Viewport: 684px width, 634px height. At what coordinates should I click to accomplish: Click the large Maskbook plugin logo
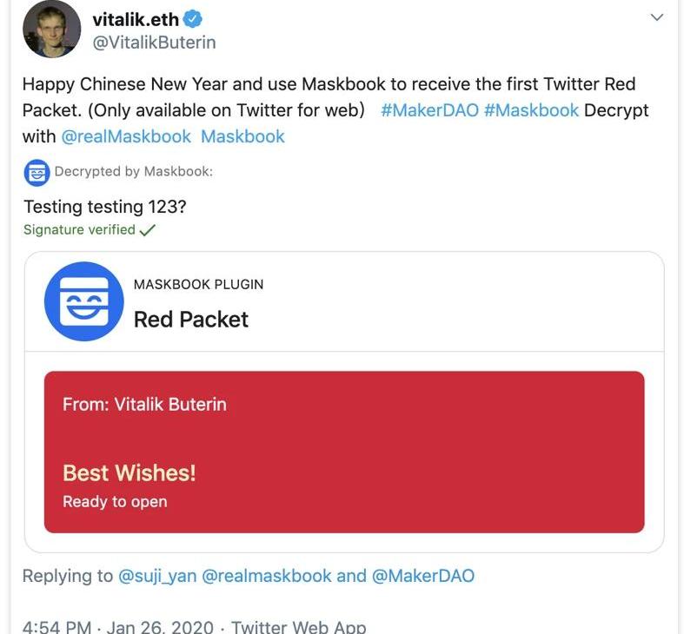[83, 301]
